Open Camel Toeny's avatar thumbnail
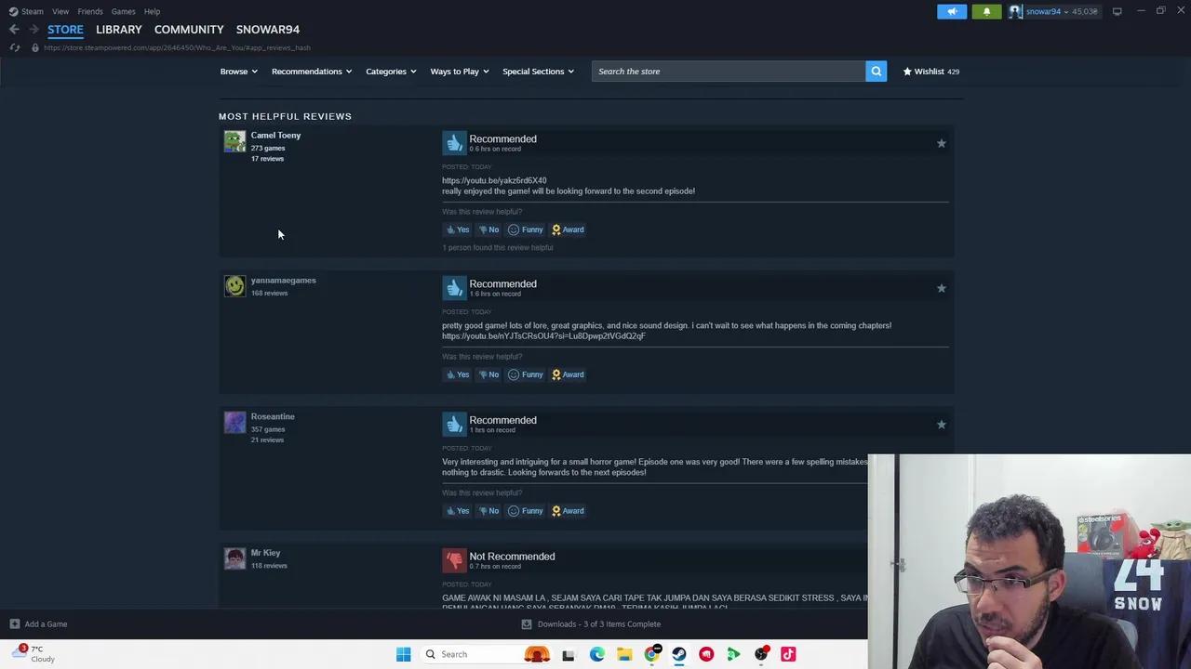 pyautogui.click(x=234, y=141)
